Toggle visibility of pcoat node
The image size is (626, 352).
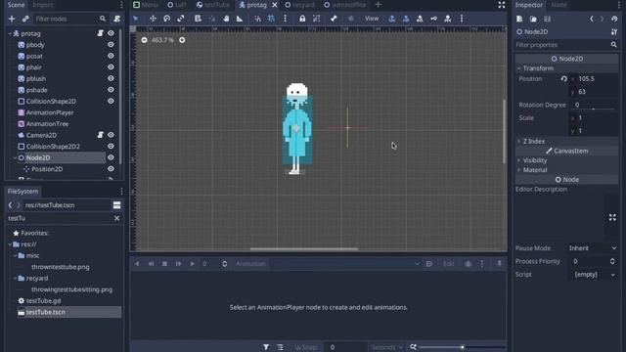[111, 56]
